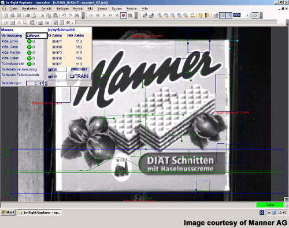Image resolution: width=289 pixels, height=228 pixels.
Task: Click the Zoom Out magnifier icon
Action: pyautogui.click(x=166, y=16)
